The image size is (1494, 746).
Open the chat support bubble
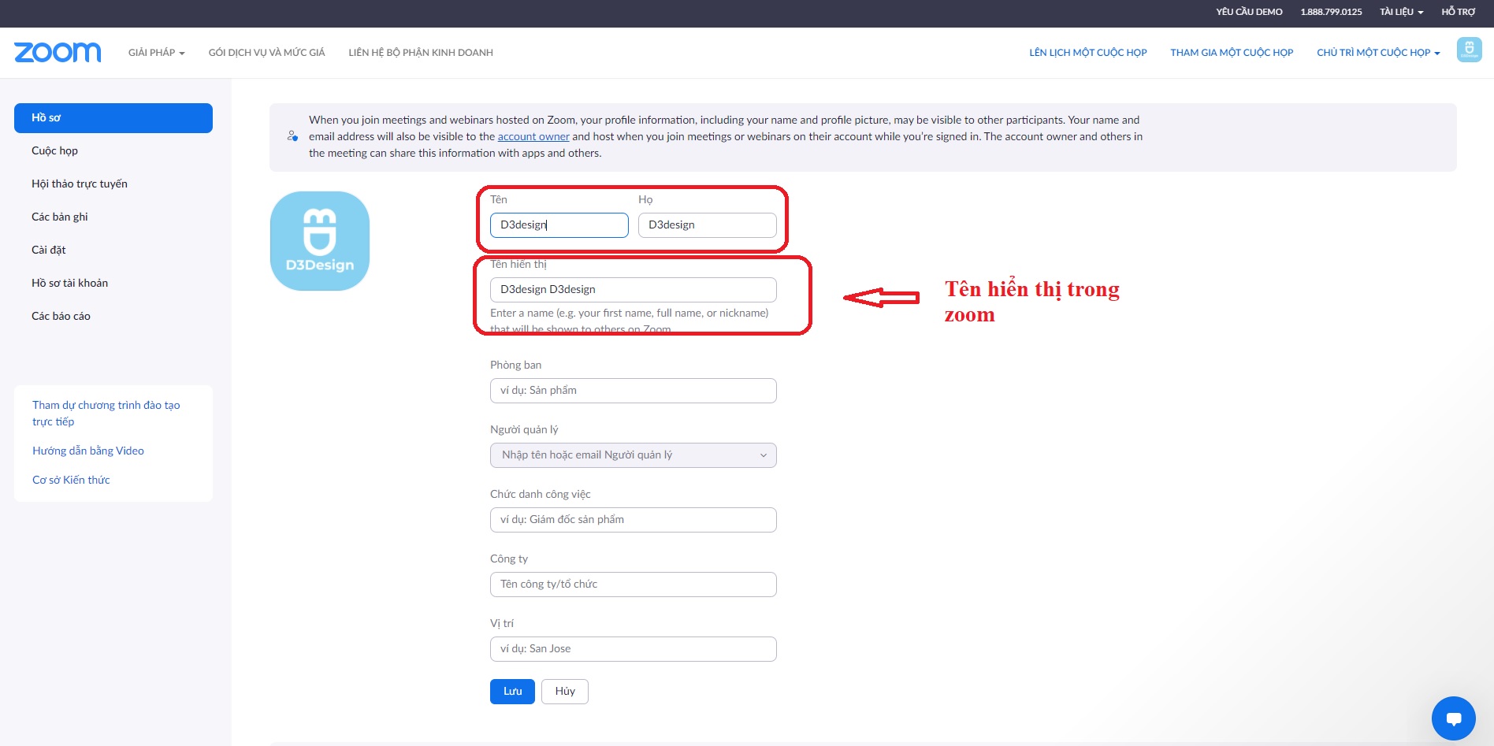(1453, 718)
